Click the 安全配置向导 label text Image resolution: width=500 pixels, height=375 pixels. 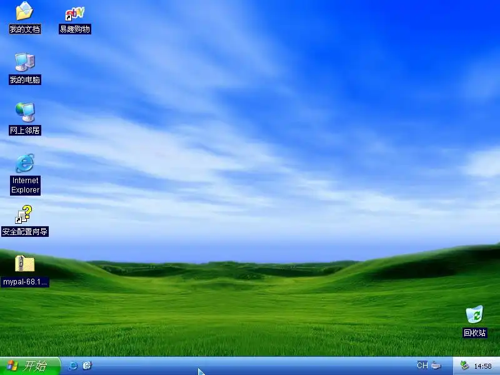point(25,231)
